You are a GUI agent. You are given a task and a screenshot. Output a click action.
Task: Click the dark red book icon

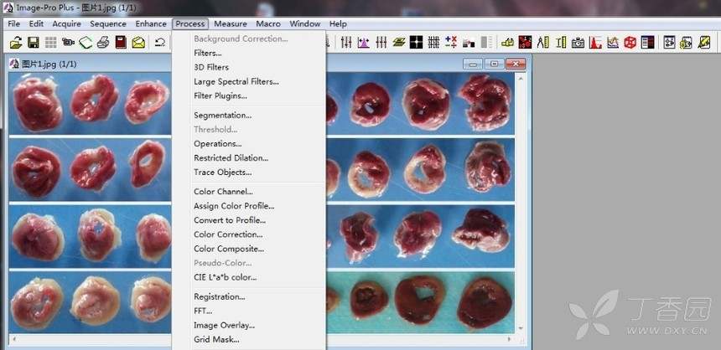click(x=121, y=42)
